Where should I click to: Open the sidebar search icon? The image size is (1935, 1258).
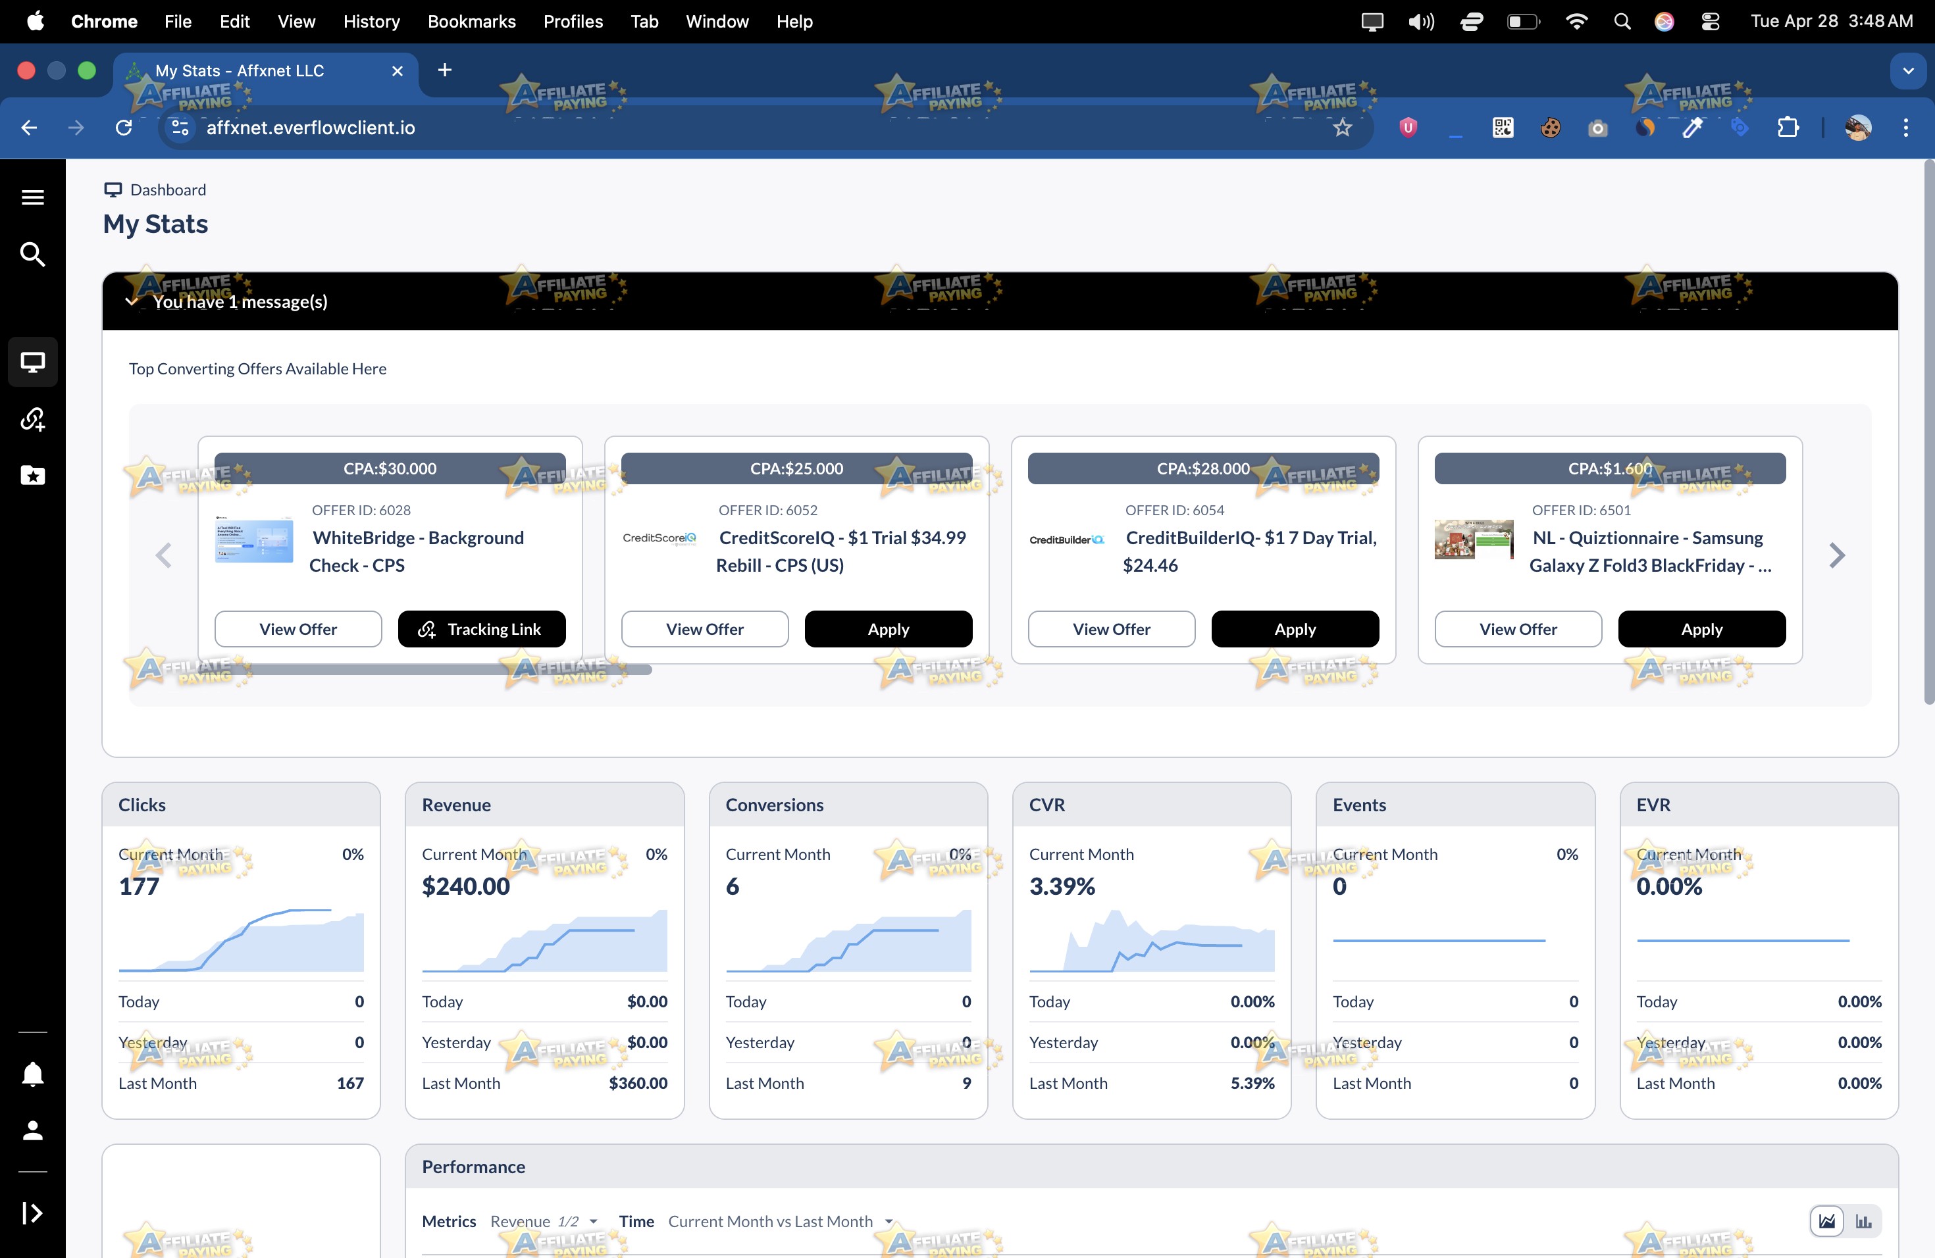(32, 255)
